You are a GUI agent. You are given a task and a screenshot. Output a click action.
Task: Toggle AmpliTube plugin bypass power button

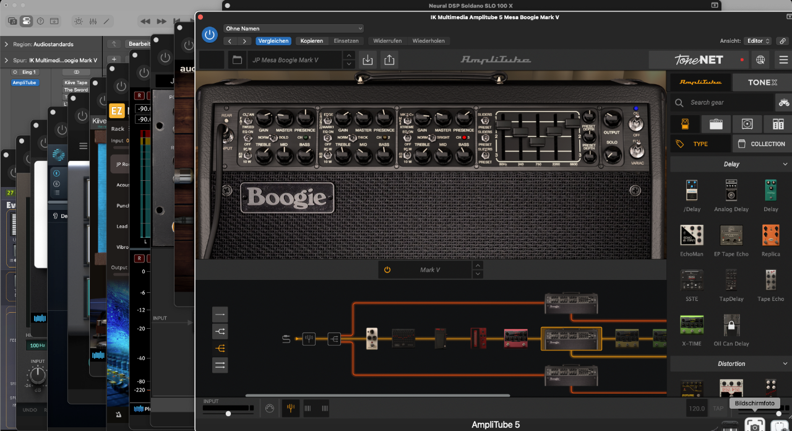tap(210, 35)
